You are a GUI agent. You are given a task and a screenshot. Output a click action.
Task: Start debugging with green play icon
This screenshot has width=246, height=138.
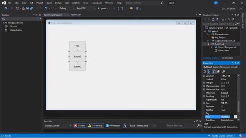98,8
